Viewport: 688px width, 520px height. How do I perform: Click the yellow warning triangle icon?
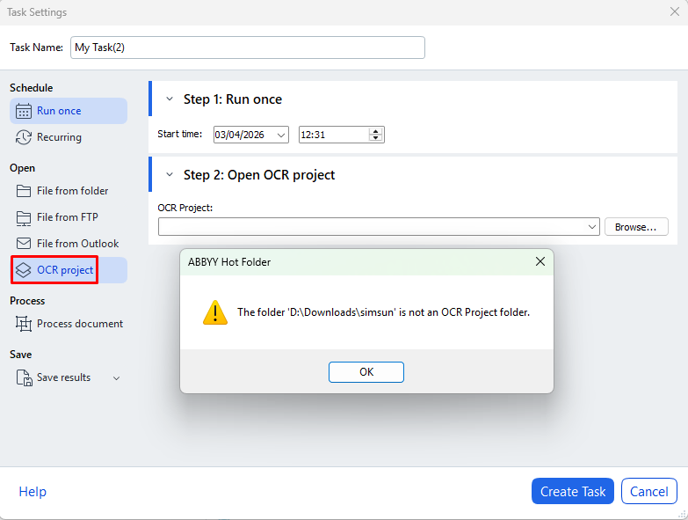click(x=215, y=312)
